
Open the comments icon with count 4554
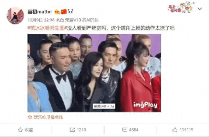click(125, 130)
